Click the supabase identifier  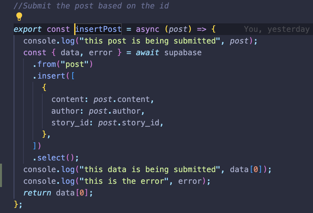(183, 53)
